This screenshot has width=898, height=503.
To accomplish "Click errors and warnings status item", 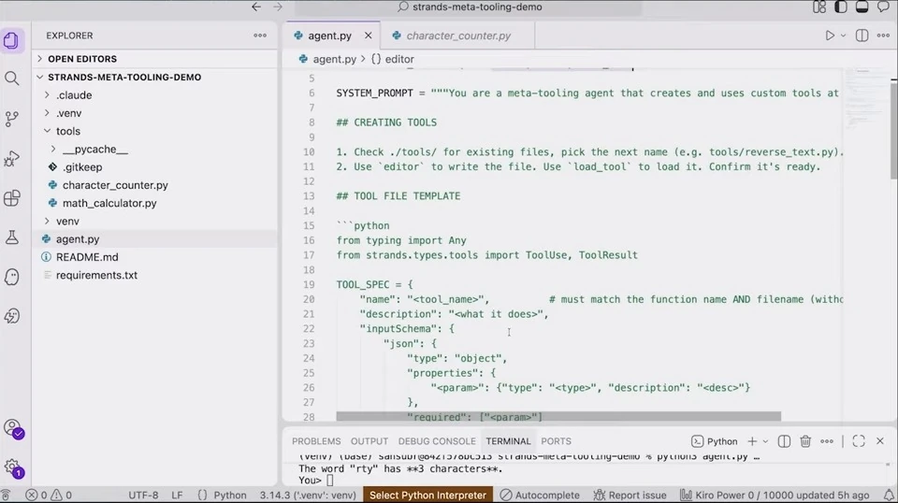I will pos(50,495).
